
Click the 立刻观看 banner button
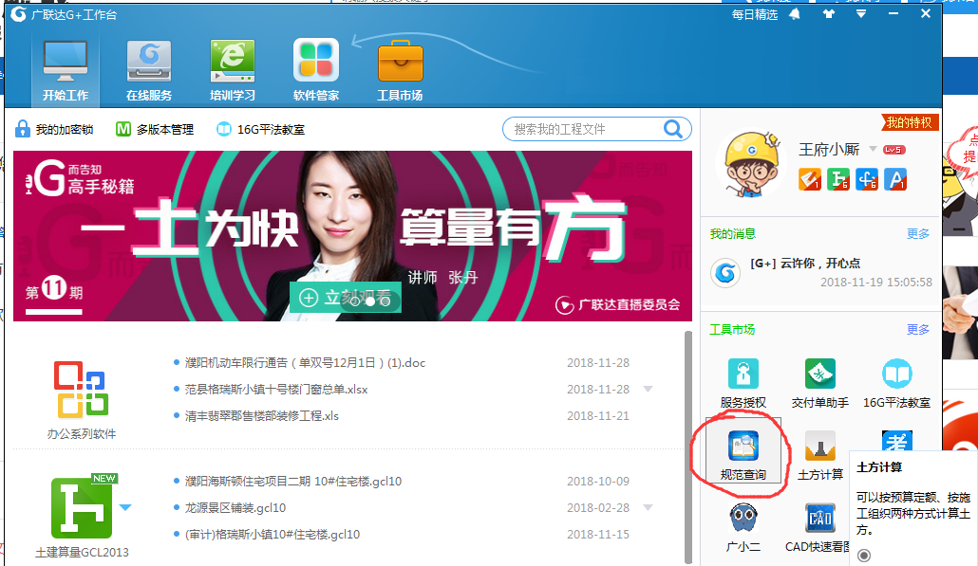pos(345,298)
